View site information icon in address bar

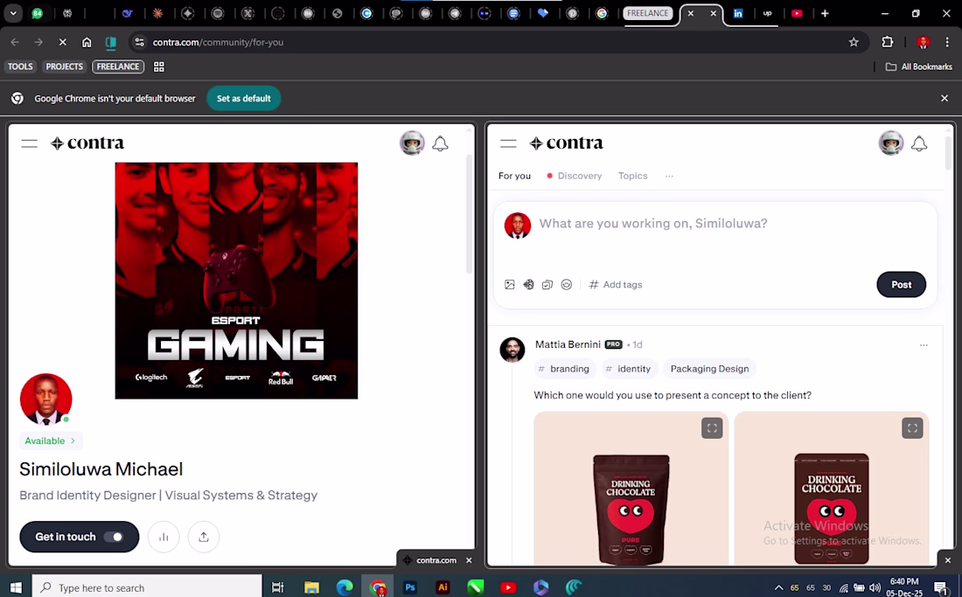(x=139, y=42)
